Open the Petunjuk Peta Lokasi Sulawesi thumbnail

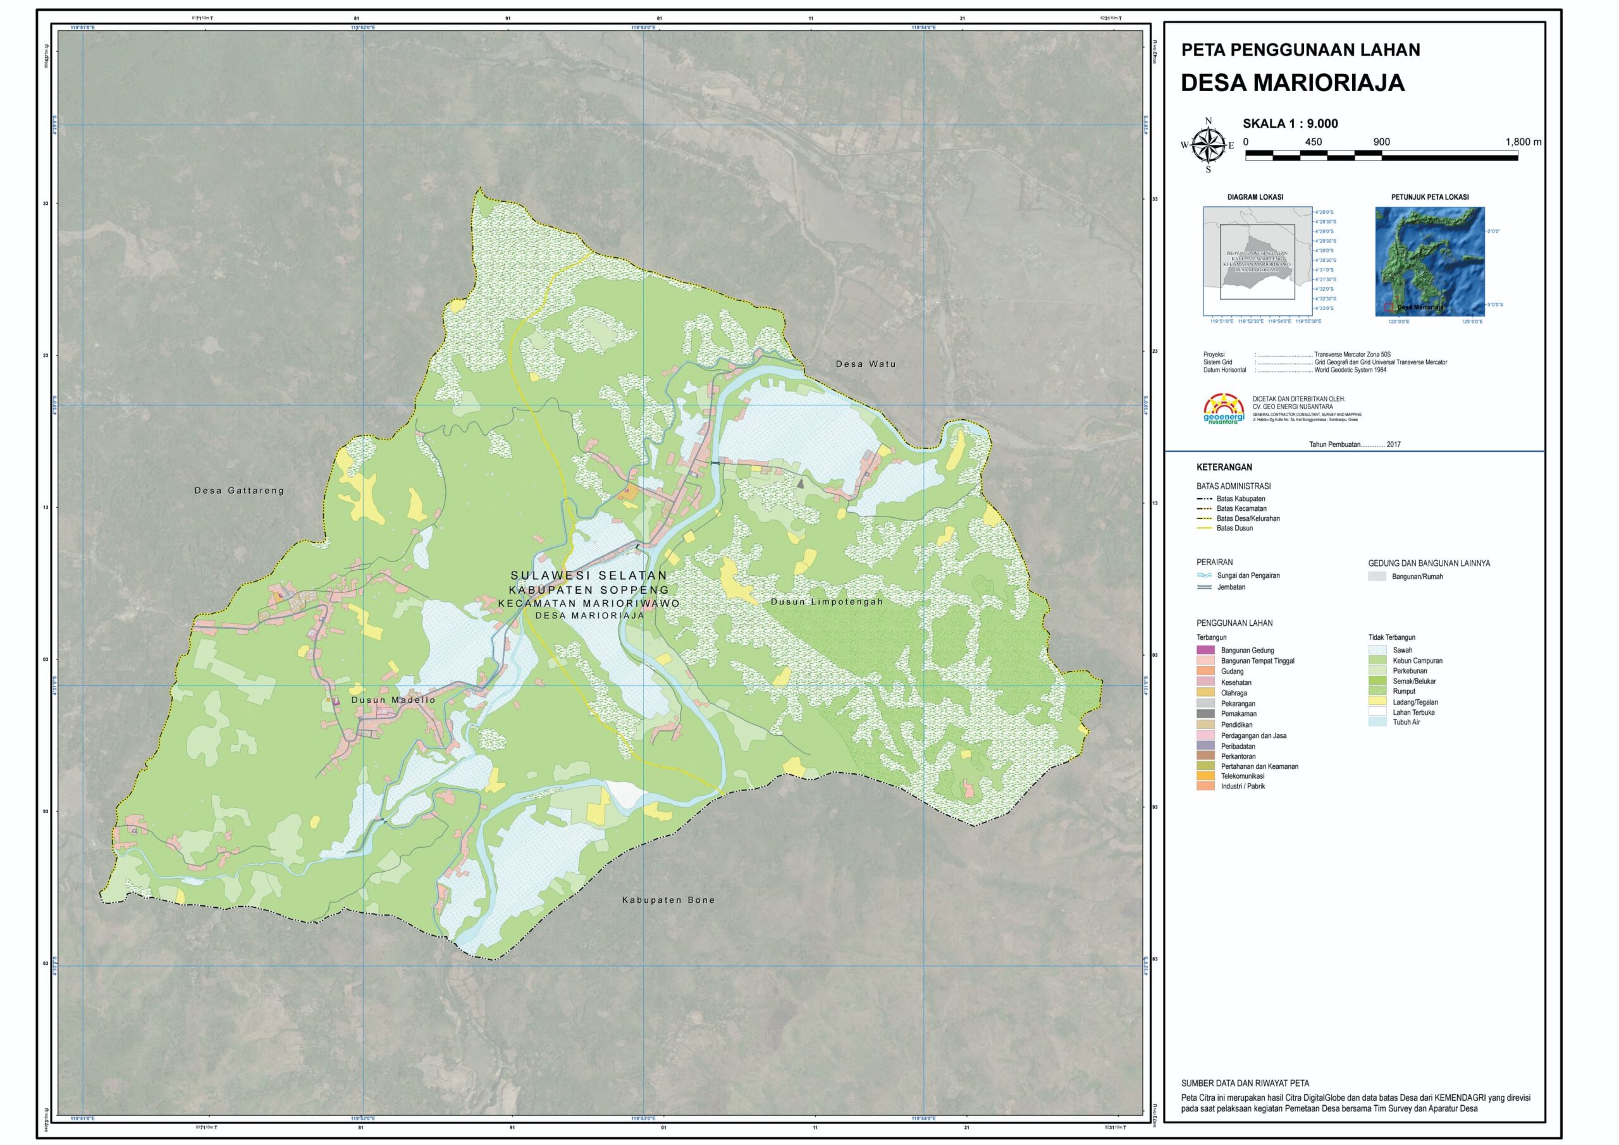click(x=1429, y=261)
